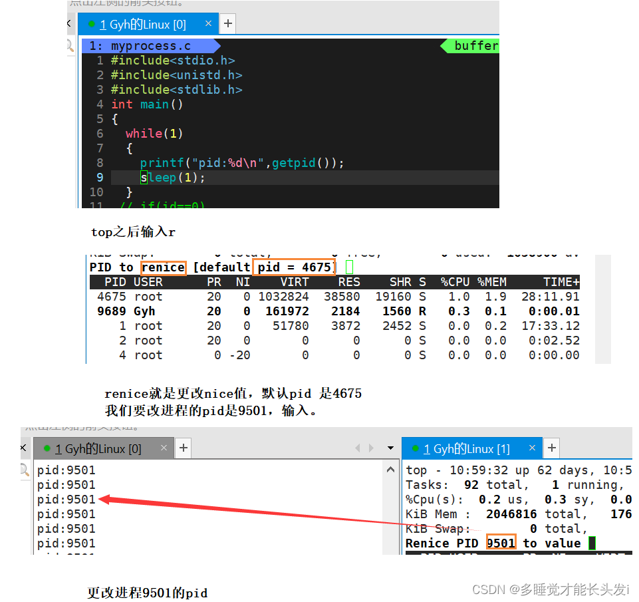
Task: Close the 'Gyh的Linux [1]' tab
Action: pos(532,448)
